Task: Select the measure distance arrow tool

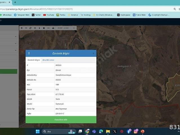Action: tap(48, 28)
